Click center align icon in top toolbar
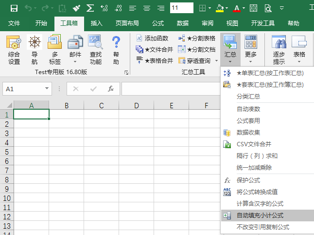This screenshot has width=314, height=235. [x=147, y=8]
